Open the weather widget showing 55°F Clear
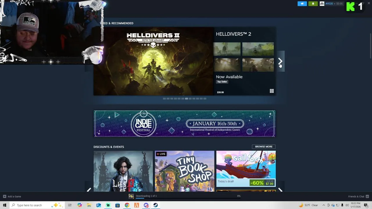The width and height of the screenshot is (372, 209). tap(308, 205)
